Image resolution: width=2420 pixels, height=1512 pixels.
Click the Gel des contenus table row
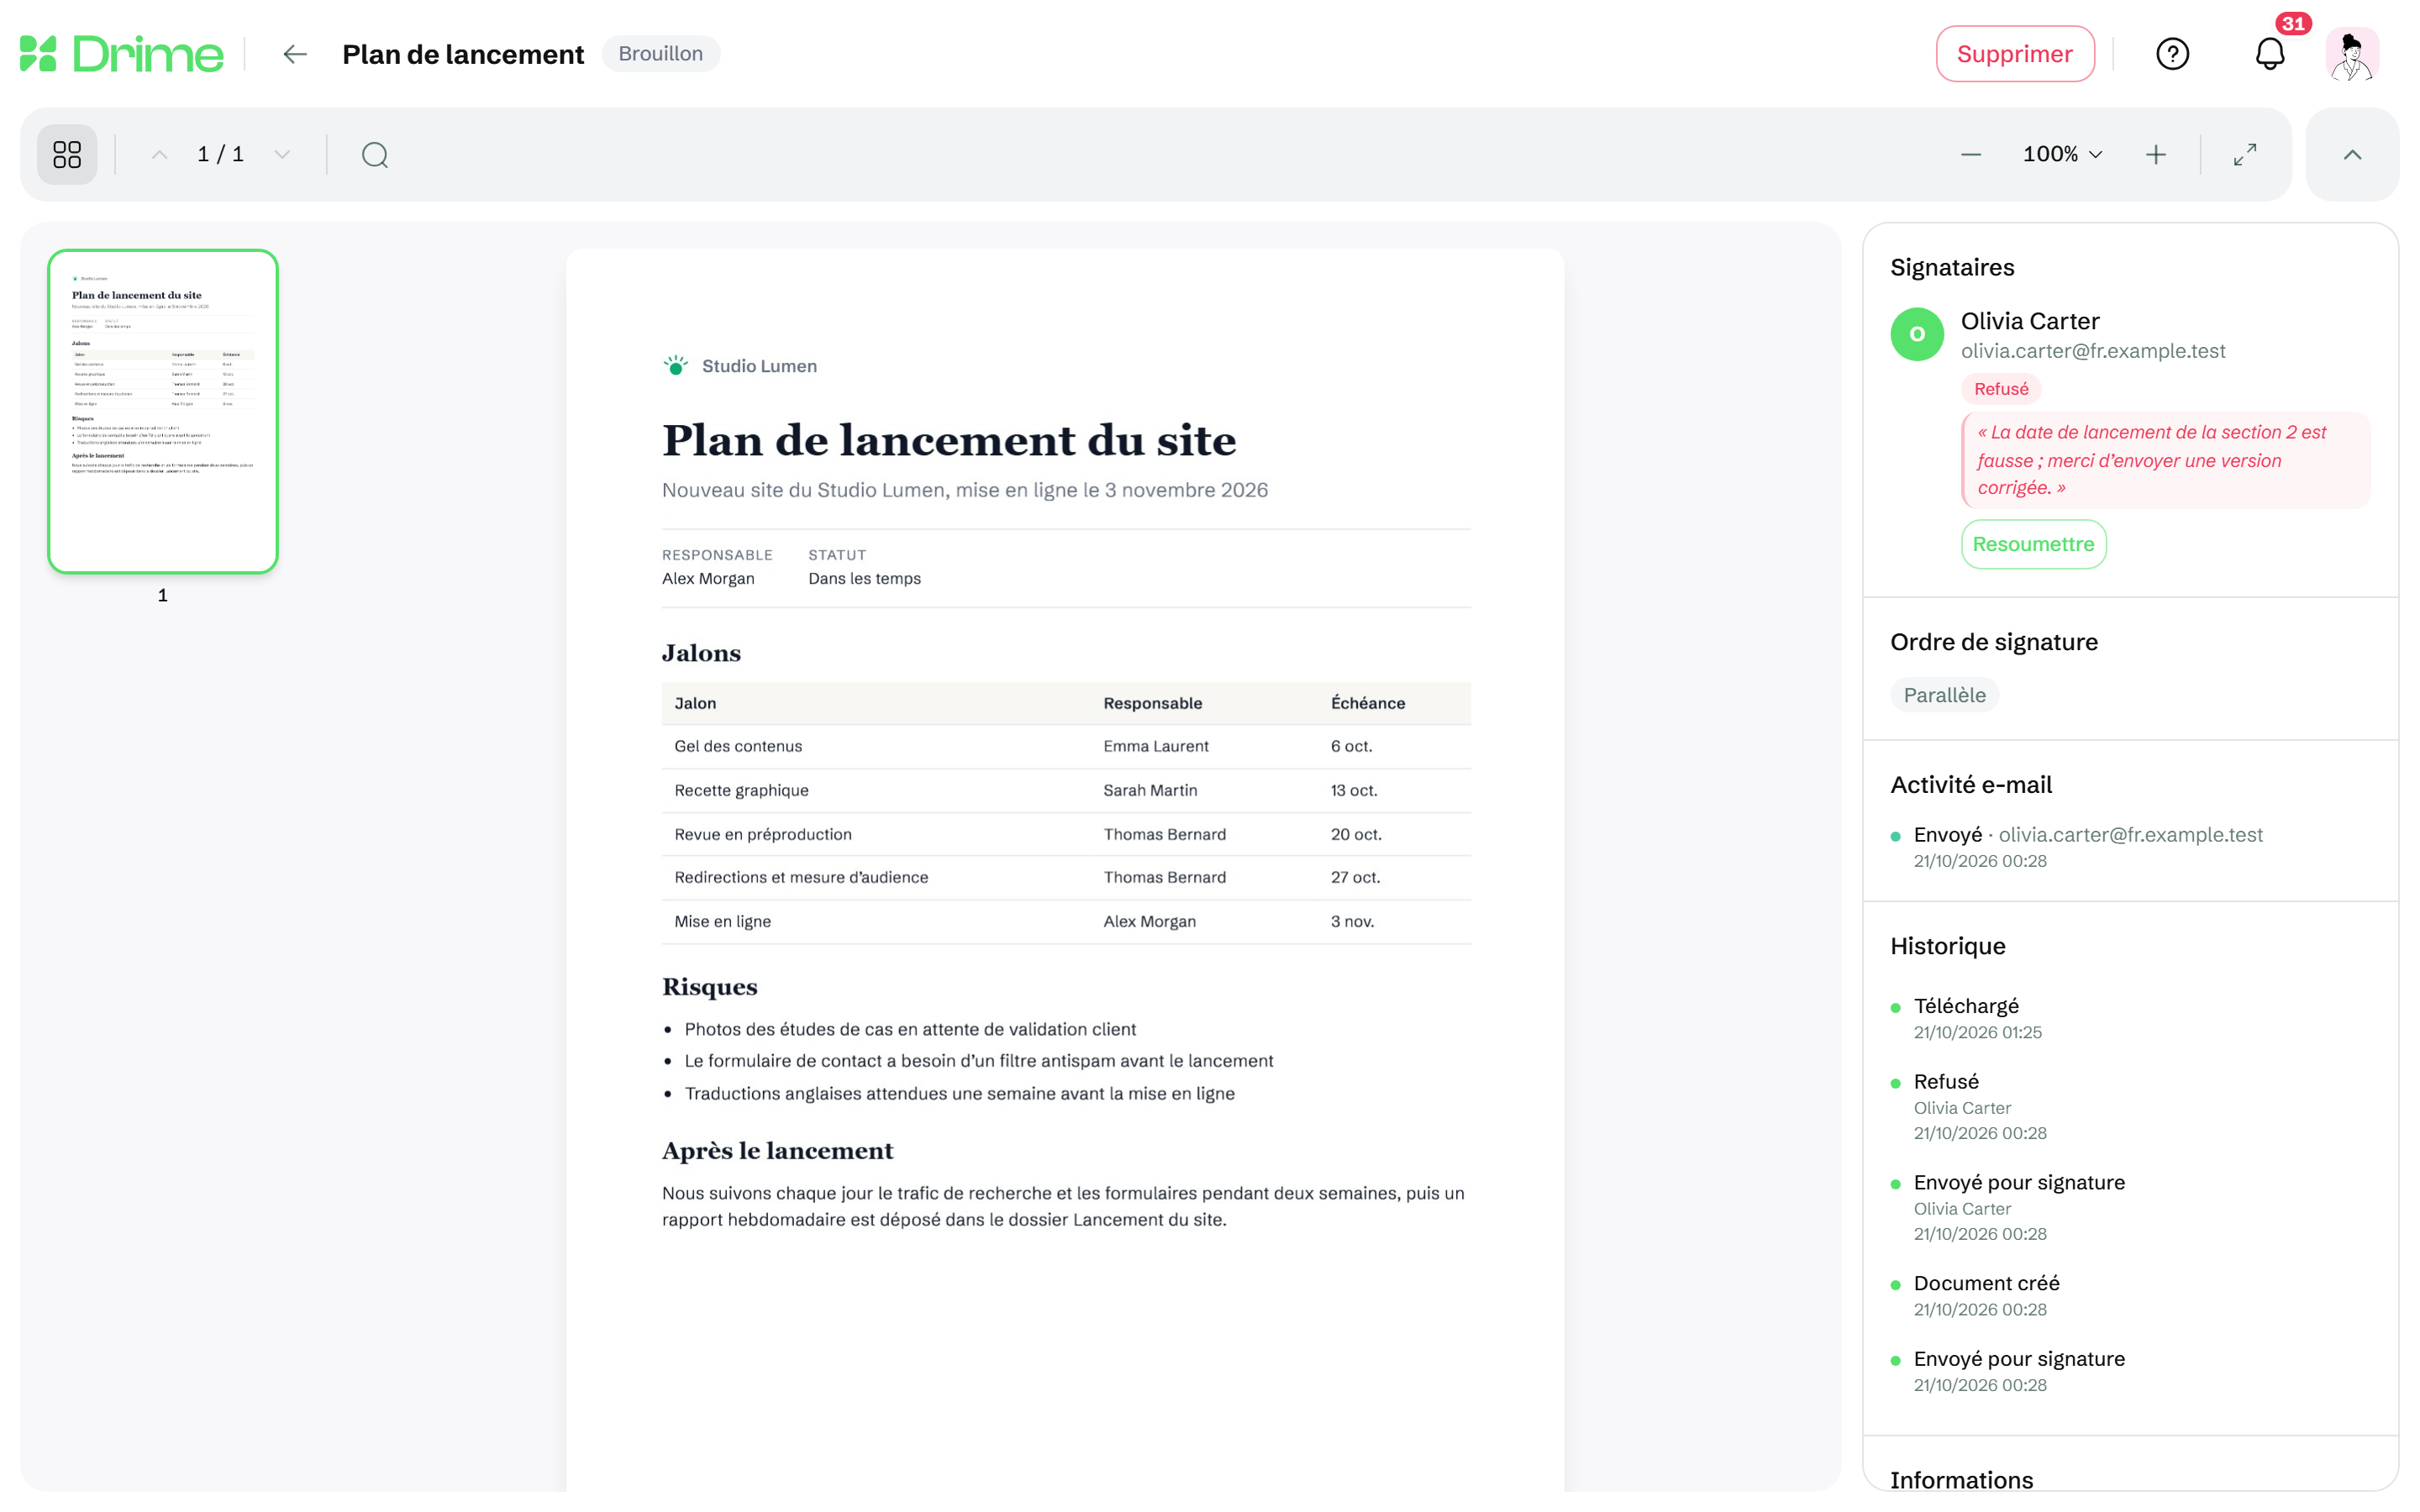coord(1066,746)
